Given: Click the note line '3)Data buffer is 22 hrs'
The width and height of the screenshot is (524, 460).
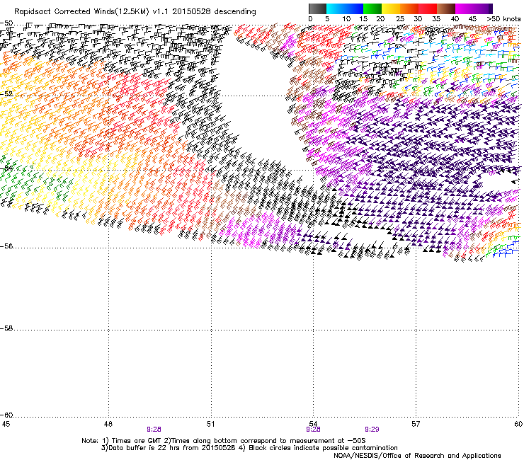Looking at the screenshot, I should click(x=169, y=448).
